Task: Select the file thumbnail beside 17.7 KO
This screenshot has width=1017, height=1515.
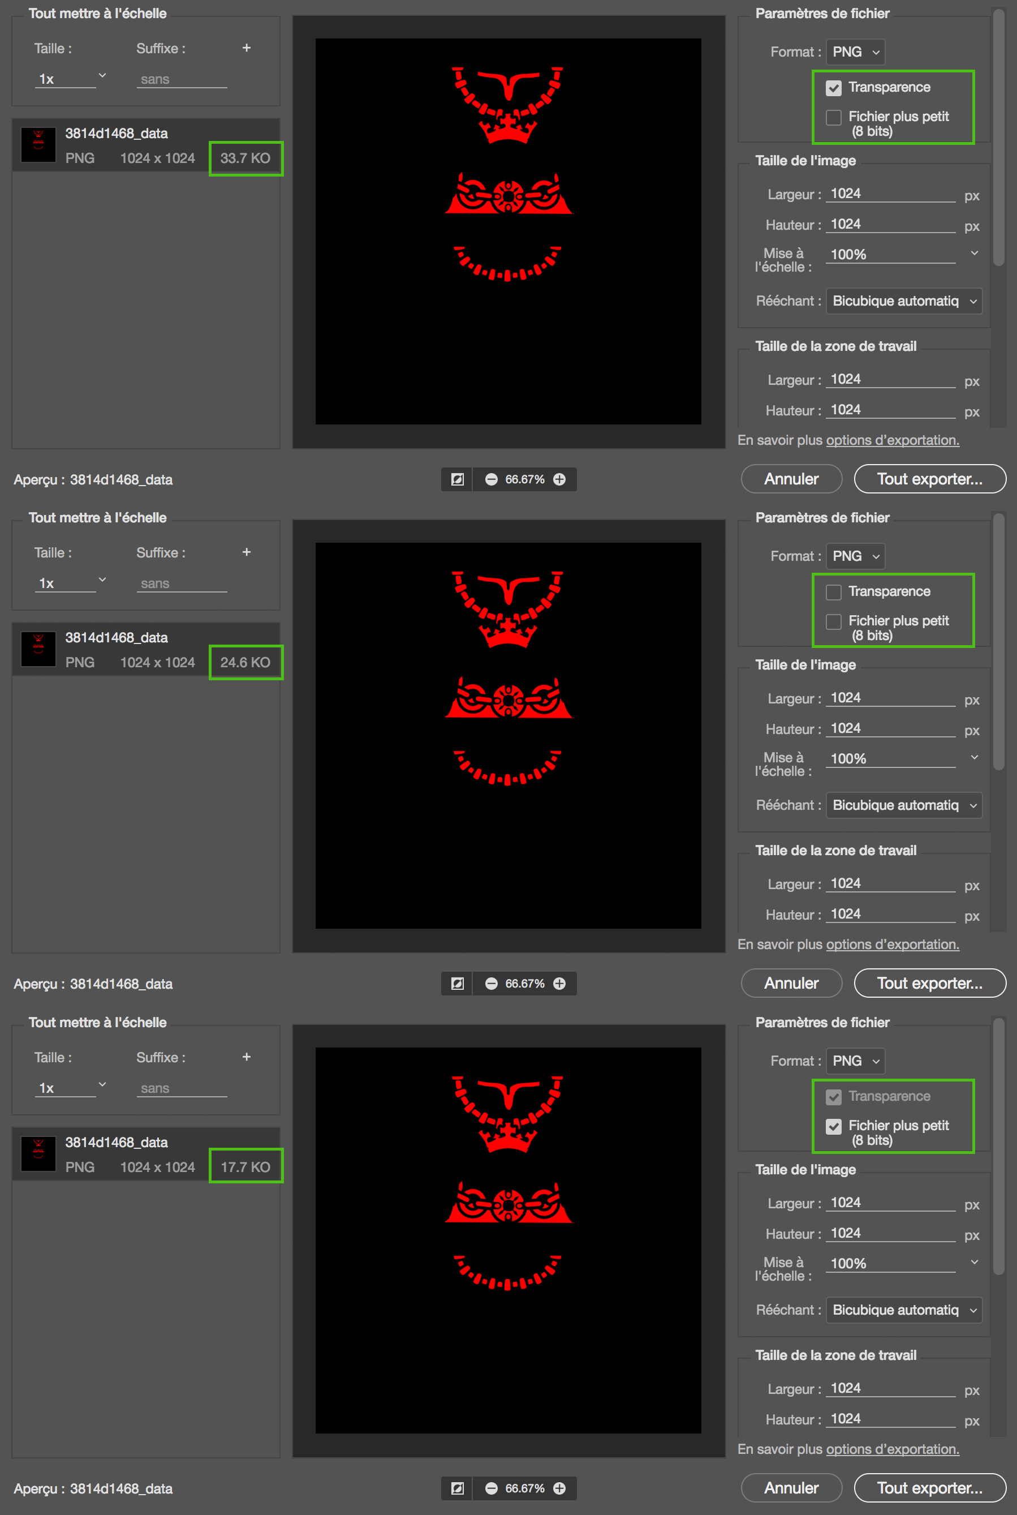Action: [38, 1153]
